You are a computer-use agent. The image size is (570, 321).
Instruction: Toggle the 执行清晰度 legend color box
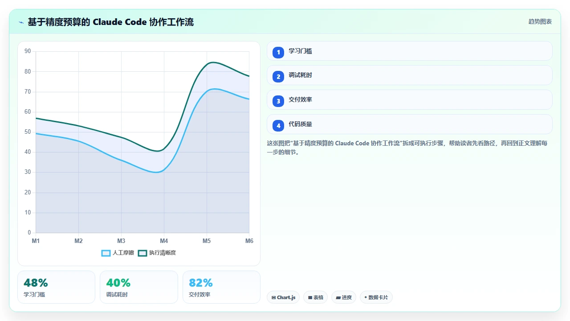(x=142, y=253)
